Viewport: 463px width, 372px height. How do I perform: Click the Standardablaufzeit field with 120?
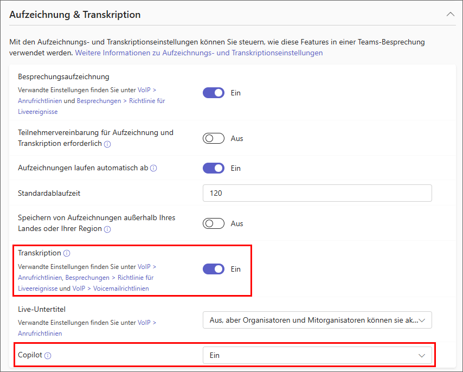(317, 193)
